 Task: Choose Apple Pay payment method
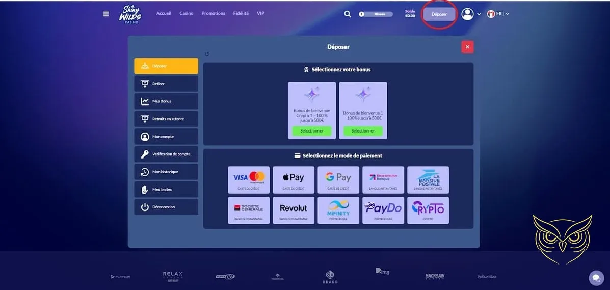click(x=294, y=180)
